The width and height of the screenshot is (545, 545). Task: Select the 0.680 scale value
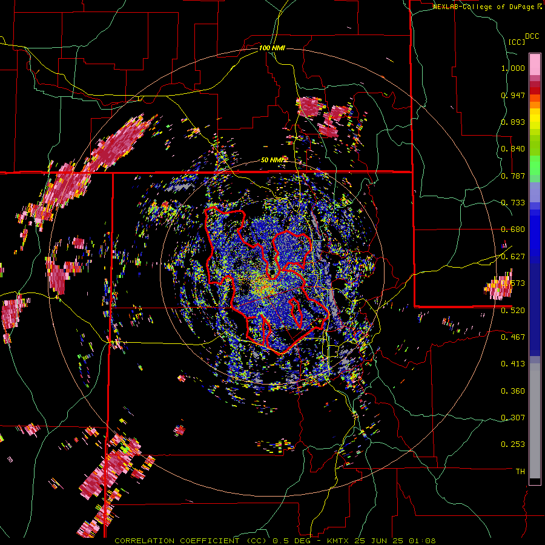point(513,230)
